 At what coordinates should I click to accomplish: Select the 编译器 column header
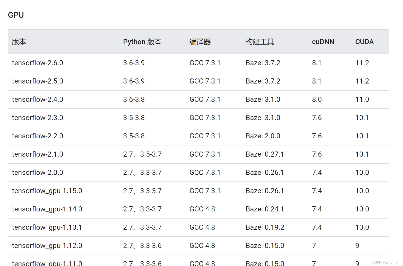click(200, 42)
